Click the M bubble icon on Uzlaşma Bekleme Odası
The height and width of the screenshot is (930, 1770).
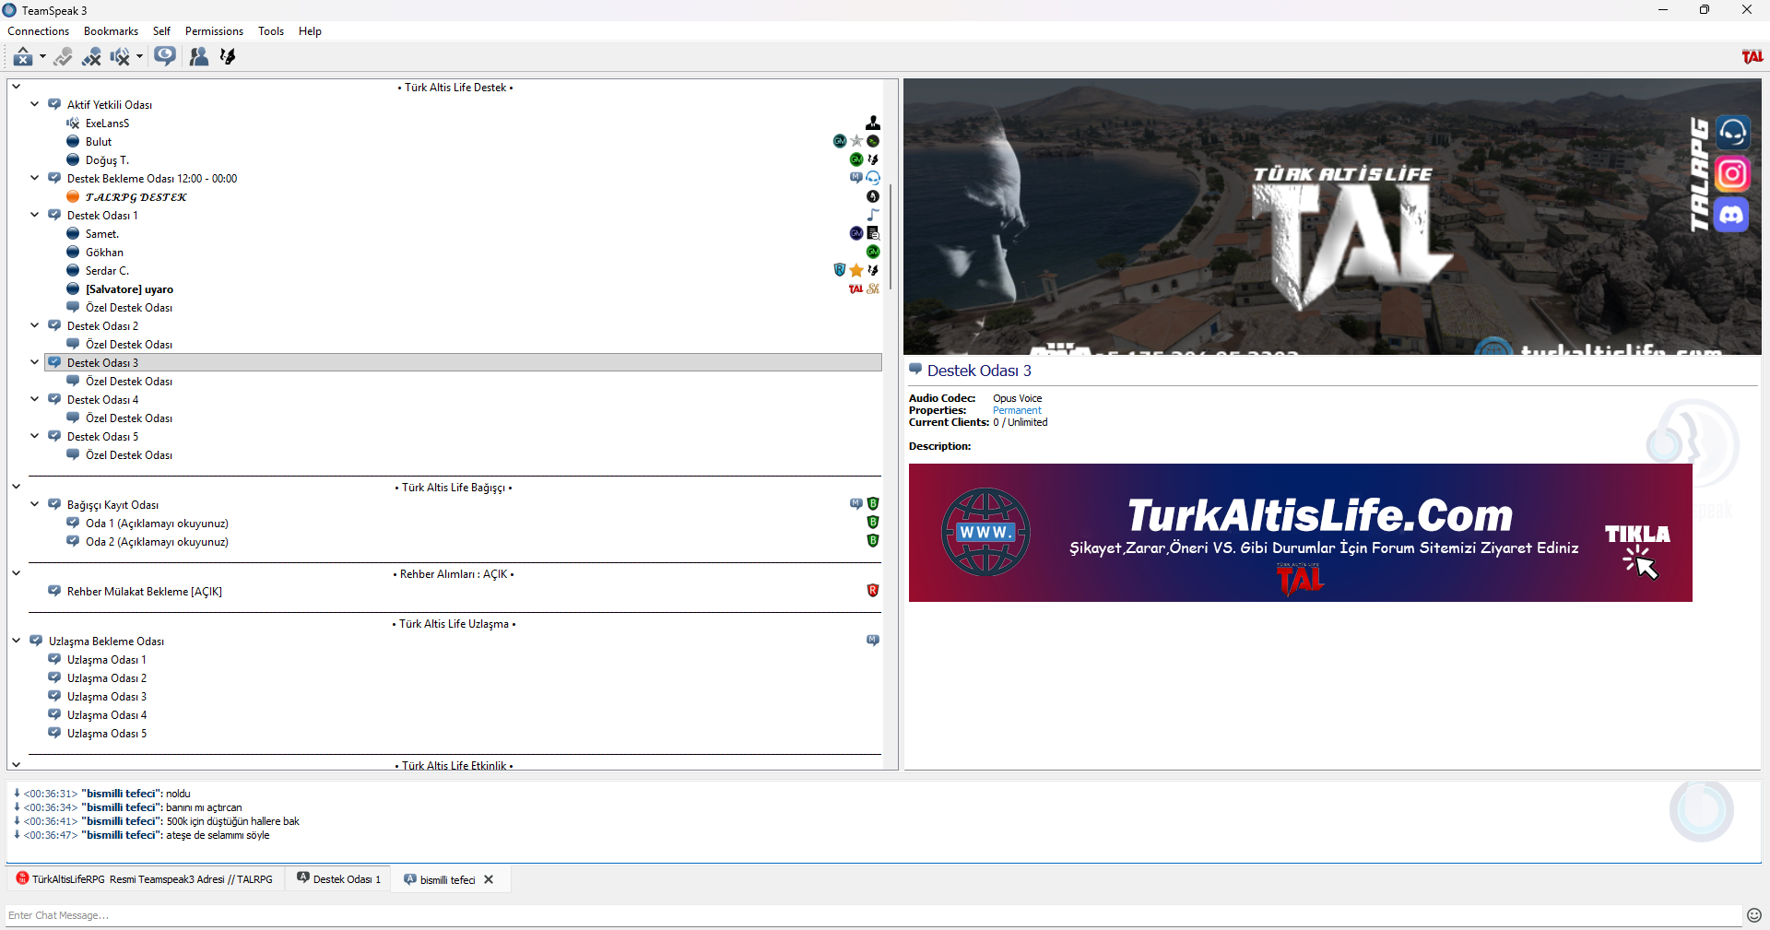tap(873, 641)
